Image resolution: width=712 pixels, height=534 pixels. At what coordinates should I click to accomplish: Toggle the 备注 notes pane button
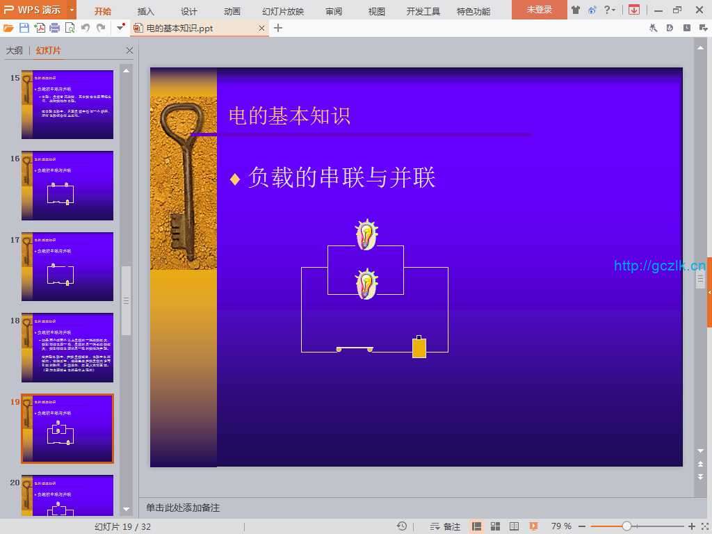tap(445, 526)
